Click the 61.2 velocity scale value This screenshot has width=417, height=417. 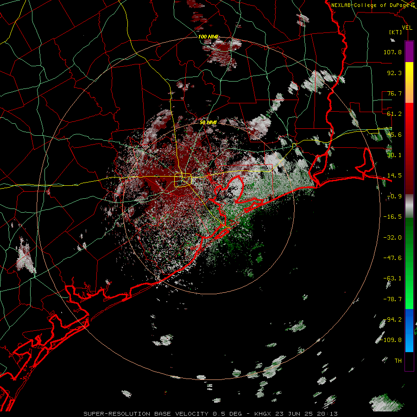(x=394, y=114)
